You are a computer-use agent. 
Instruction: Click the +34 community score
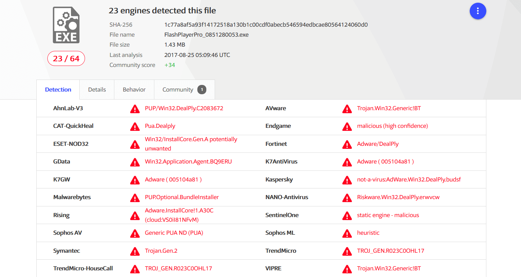point(170,65)
